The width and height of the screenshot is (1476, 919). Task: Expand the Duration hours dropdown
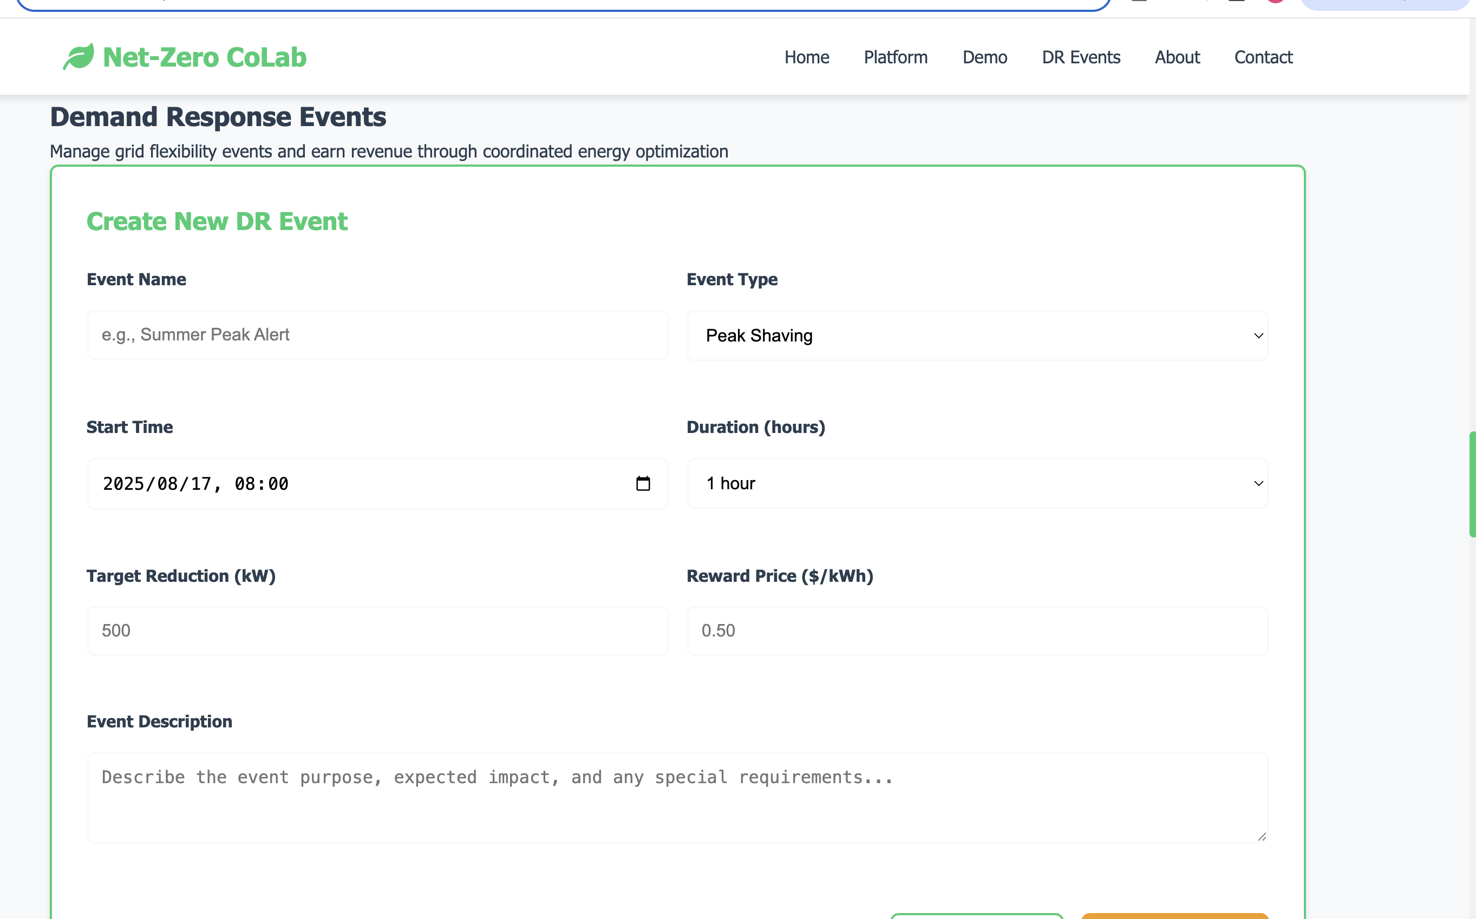[977, 484]
